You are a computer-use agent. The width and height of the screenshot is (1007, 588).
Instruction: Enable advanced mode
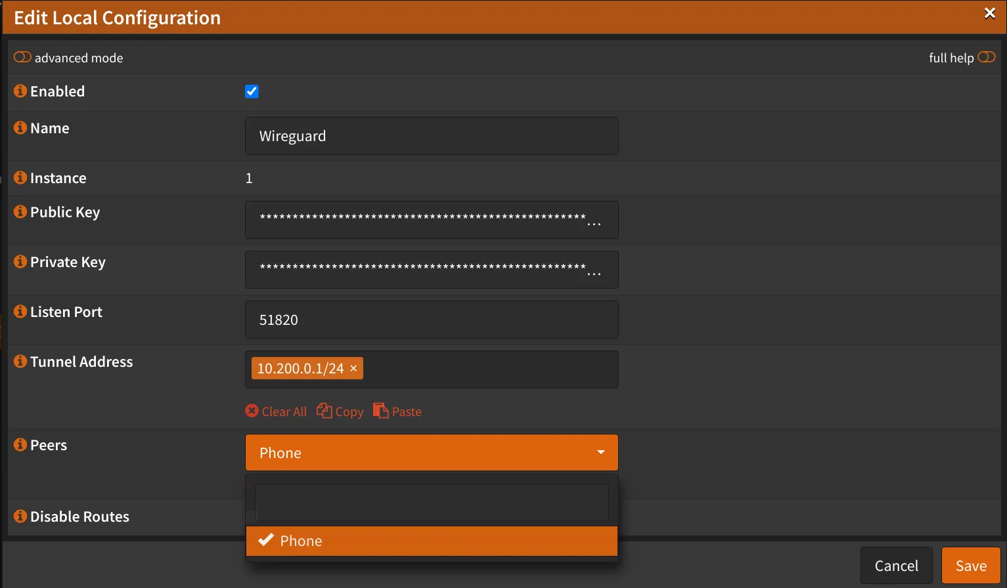pos(22,58)
